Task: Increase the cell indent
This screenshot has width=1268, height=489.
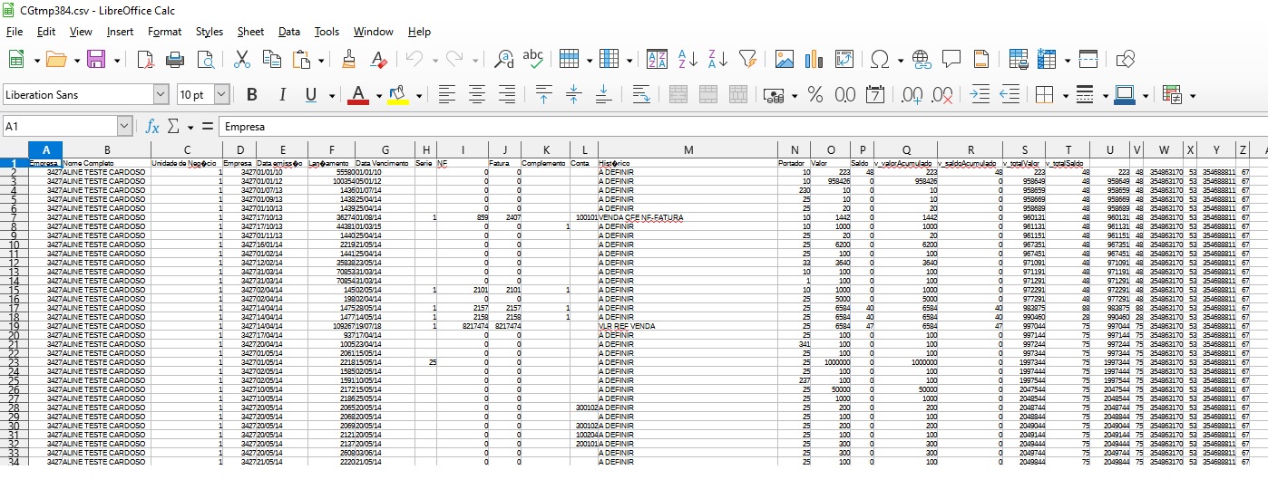Action: 980,94
